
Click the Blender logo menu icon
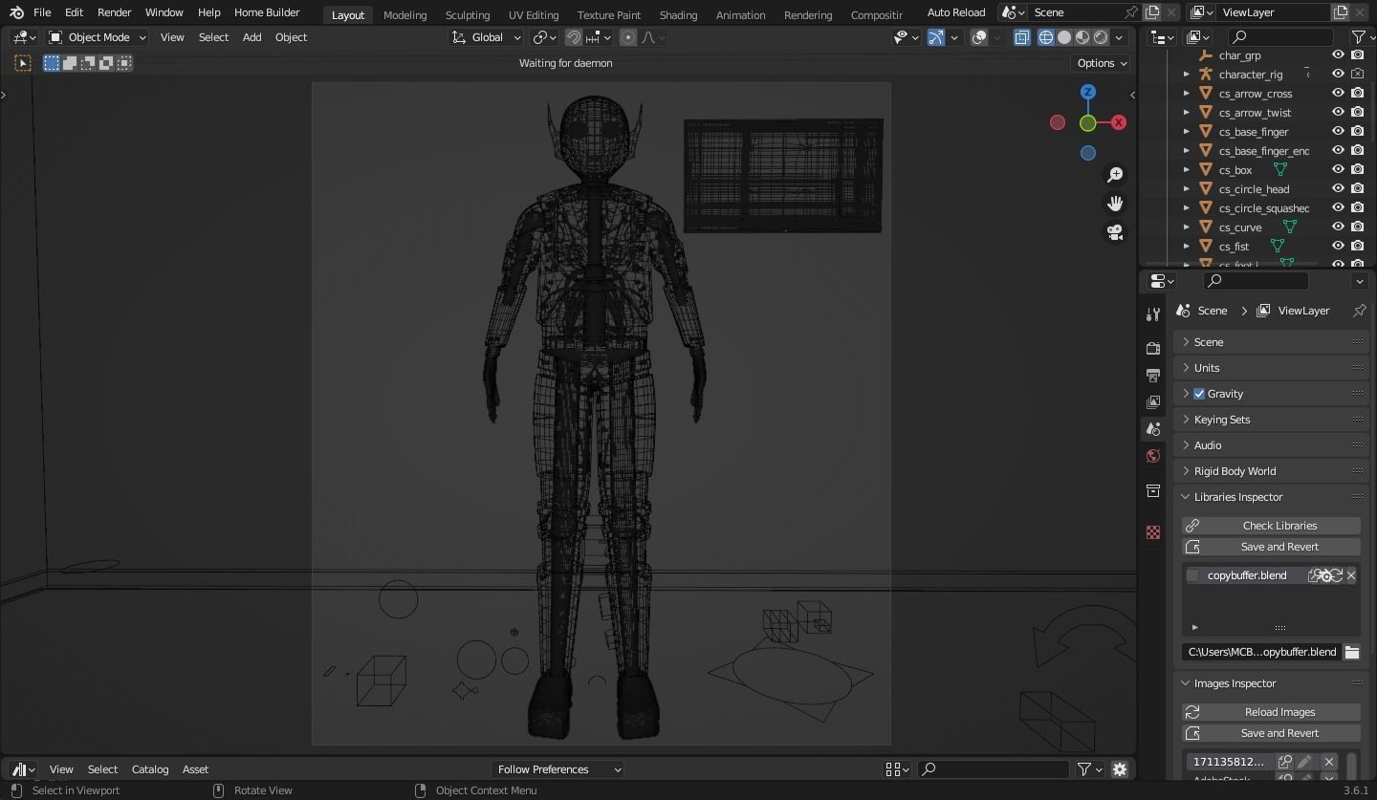pyautogui.click(x=16, y=12)
